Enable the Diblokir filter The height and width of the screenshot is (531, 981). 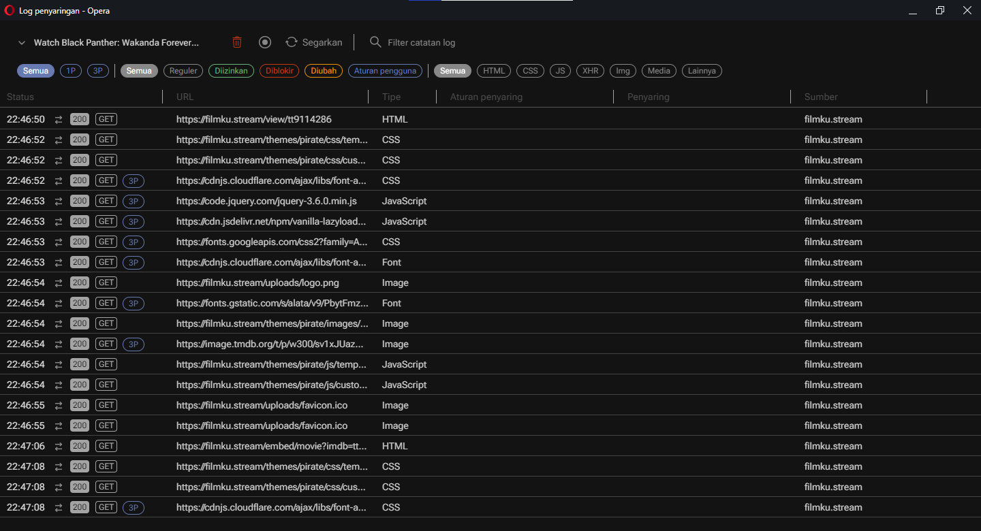pyautogui.click(x=279, y=70)
